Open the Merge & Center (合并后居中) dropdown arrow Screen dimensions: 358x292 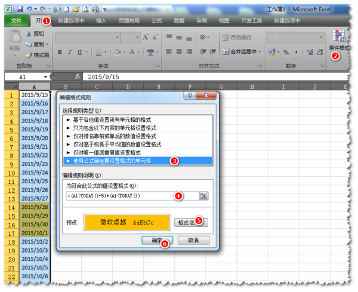pyautogui.click(x=261, y=52)
